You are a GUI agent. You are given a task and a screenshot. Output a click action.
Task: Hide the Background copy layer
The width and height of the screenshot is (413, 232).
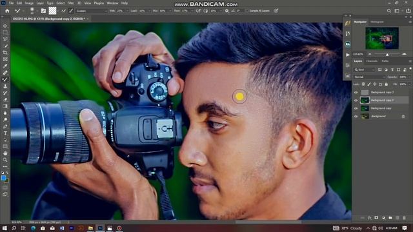pyautogui.click(x=356, y=108)
